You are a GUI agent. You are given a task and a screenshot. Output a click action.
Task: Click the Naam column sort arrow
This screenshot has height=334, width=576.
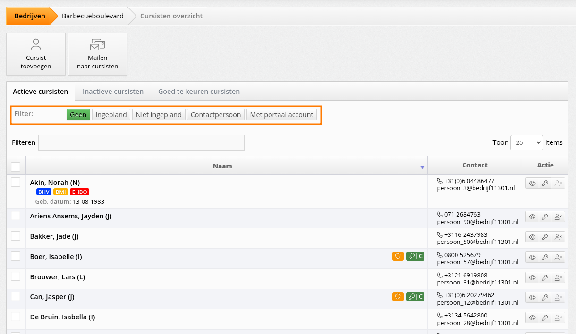(x=422, y=167)
